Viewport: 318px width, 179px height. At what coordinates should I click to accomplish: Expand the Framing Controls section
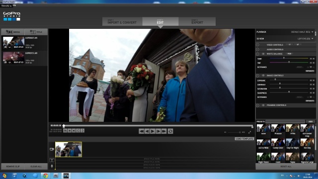click(257, 105)
